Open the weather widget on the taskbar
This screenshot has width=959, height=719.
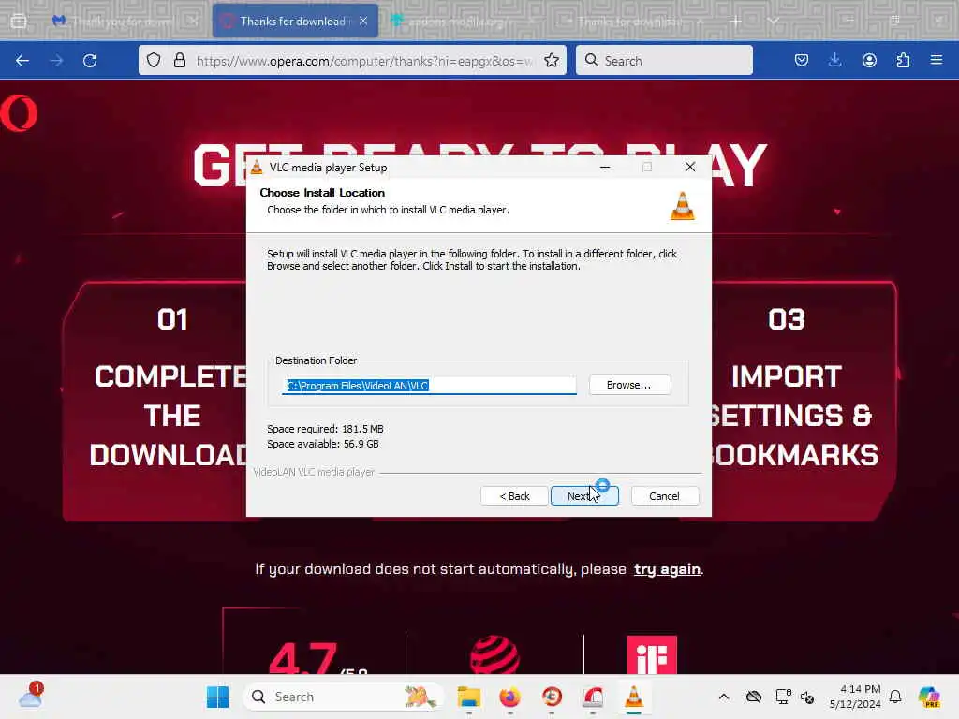30,697
